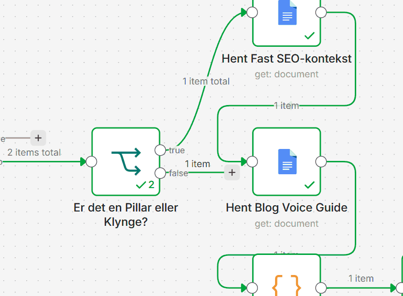Click the output connector of Hent Blog Voice Guide
Screen dimensions: 403x296
[321, 162]
